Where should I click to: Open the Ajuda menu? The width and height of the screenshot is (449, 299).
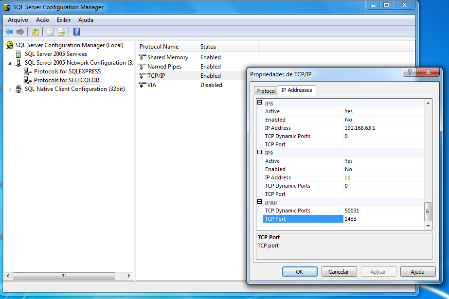(x=86, y=20)
